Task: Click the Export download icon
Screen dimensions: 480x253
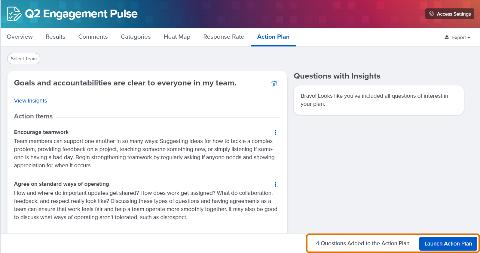Action: pos(447,37)
